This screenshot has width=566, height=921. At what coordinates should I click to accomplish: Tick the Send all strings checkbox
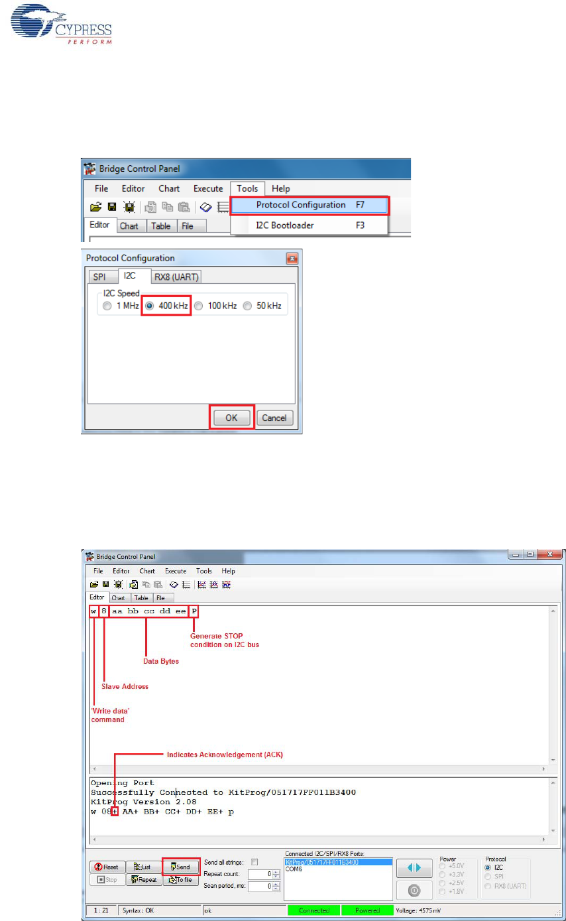(255, 862)
